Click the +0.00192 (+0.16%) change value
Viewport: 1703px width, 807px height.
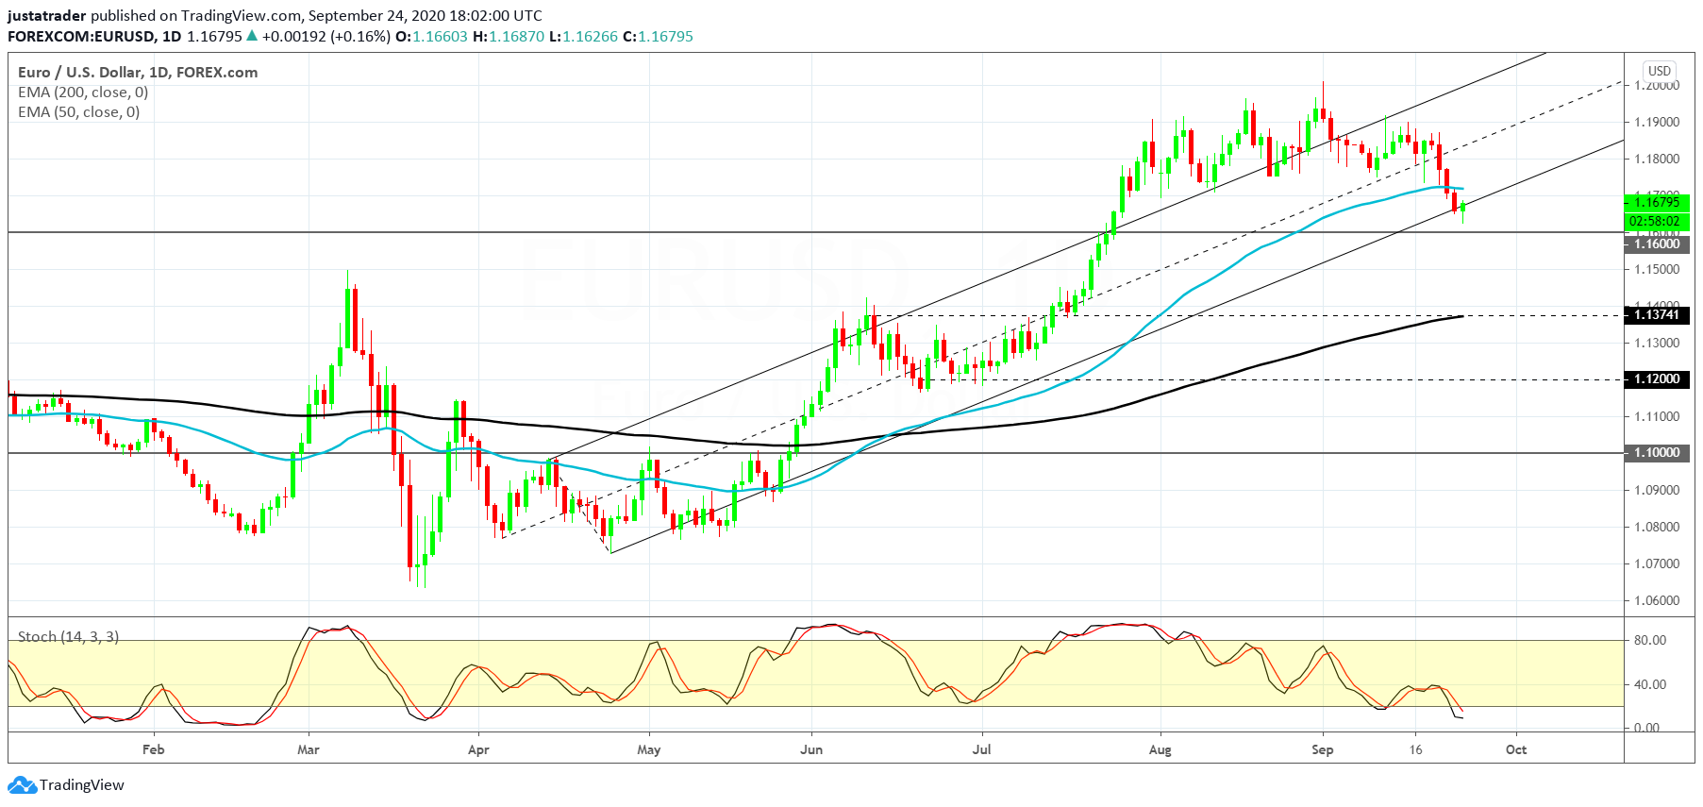(326, 37)
